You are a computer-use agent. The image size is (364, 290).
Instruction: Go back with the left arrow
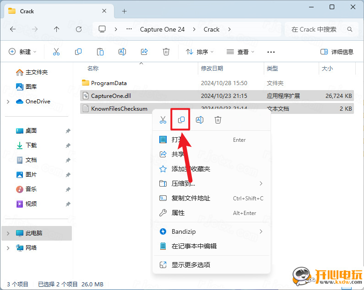coord(13,29)
